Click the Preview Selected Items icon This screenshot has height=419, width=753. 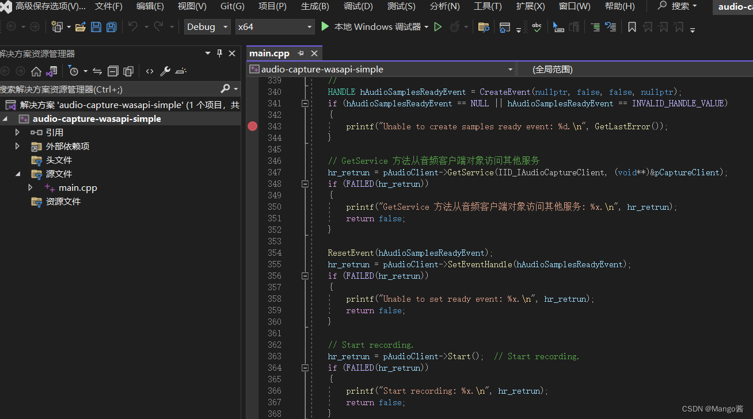[x=181, y=71]
